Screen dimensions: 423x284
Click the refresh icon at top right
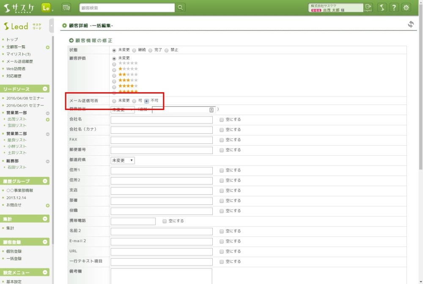(411, 24)
